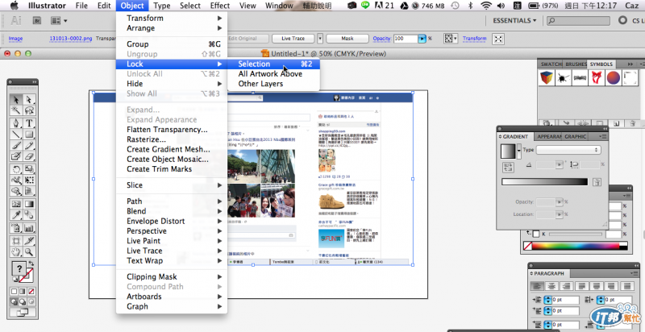
Task: Open the Gradient Type dropdown
Action: point(568,150)
